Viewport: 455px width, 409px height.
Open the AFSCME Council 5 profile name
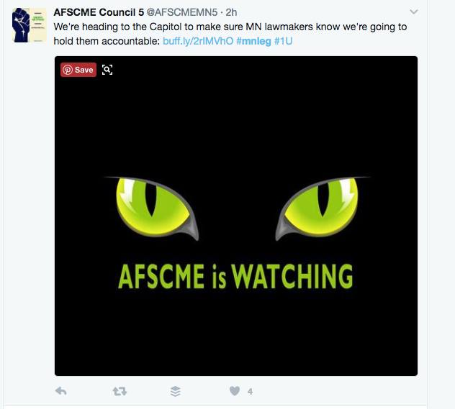point(99,12)
